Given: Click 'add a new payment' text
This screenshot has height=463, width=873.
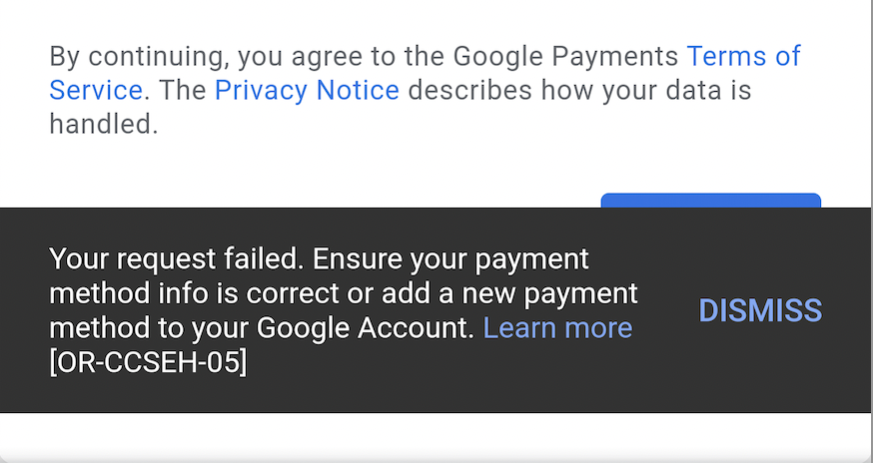Looking at the screenshot, I should pos(509,293).
